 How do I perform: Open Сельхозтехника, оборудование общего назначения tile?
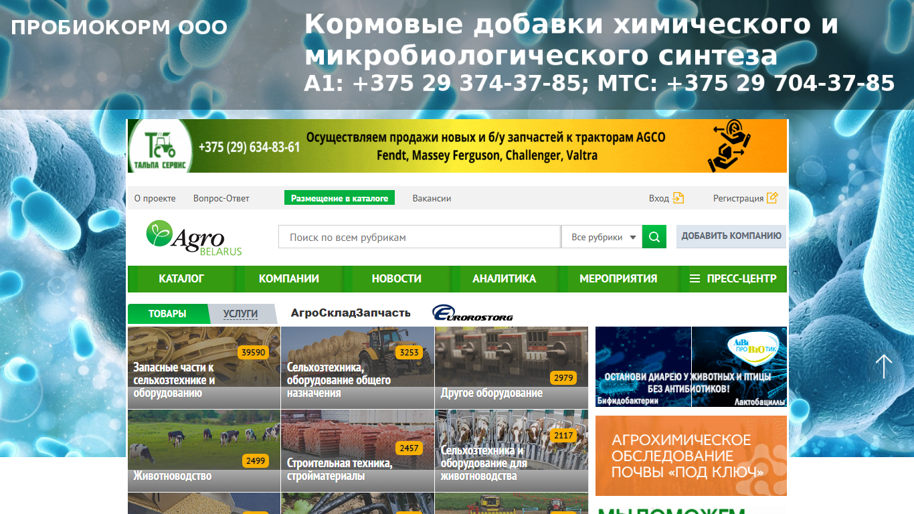click(357, 367)
